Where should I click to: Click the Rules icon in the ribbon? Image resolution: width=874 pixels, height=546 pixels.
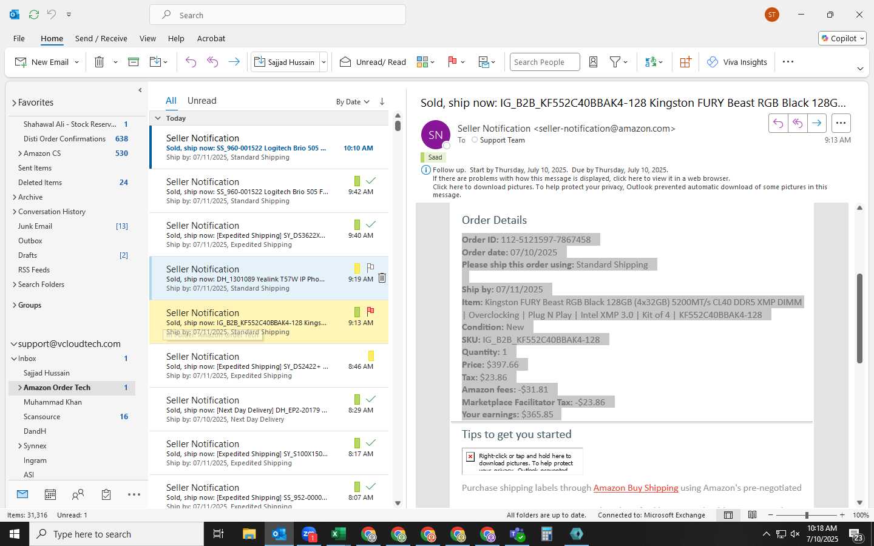coord(487,62)
